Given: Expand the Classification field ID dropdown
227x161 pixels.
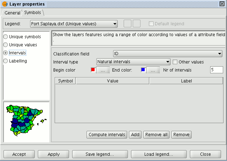Looking at the screenshot, I should (168, 54).
